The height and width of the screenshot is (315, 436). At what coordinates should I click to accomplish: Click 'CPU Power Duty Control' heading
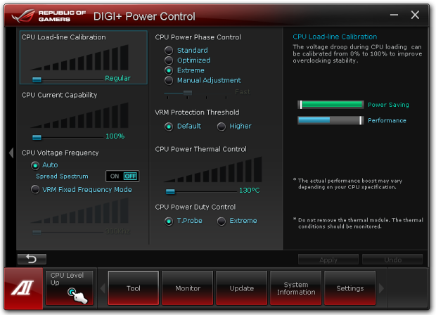[x=195, y=207]
